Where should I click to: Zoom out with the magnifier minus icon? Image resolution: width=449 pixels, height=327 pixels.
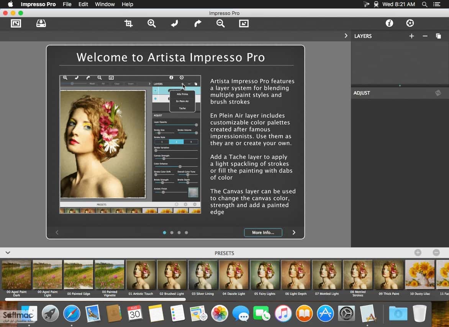pyautogui.click(x=221, y=23)
